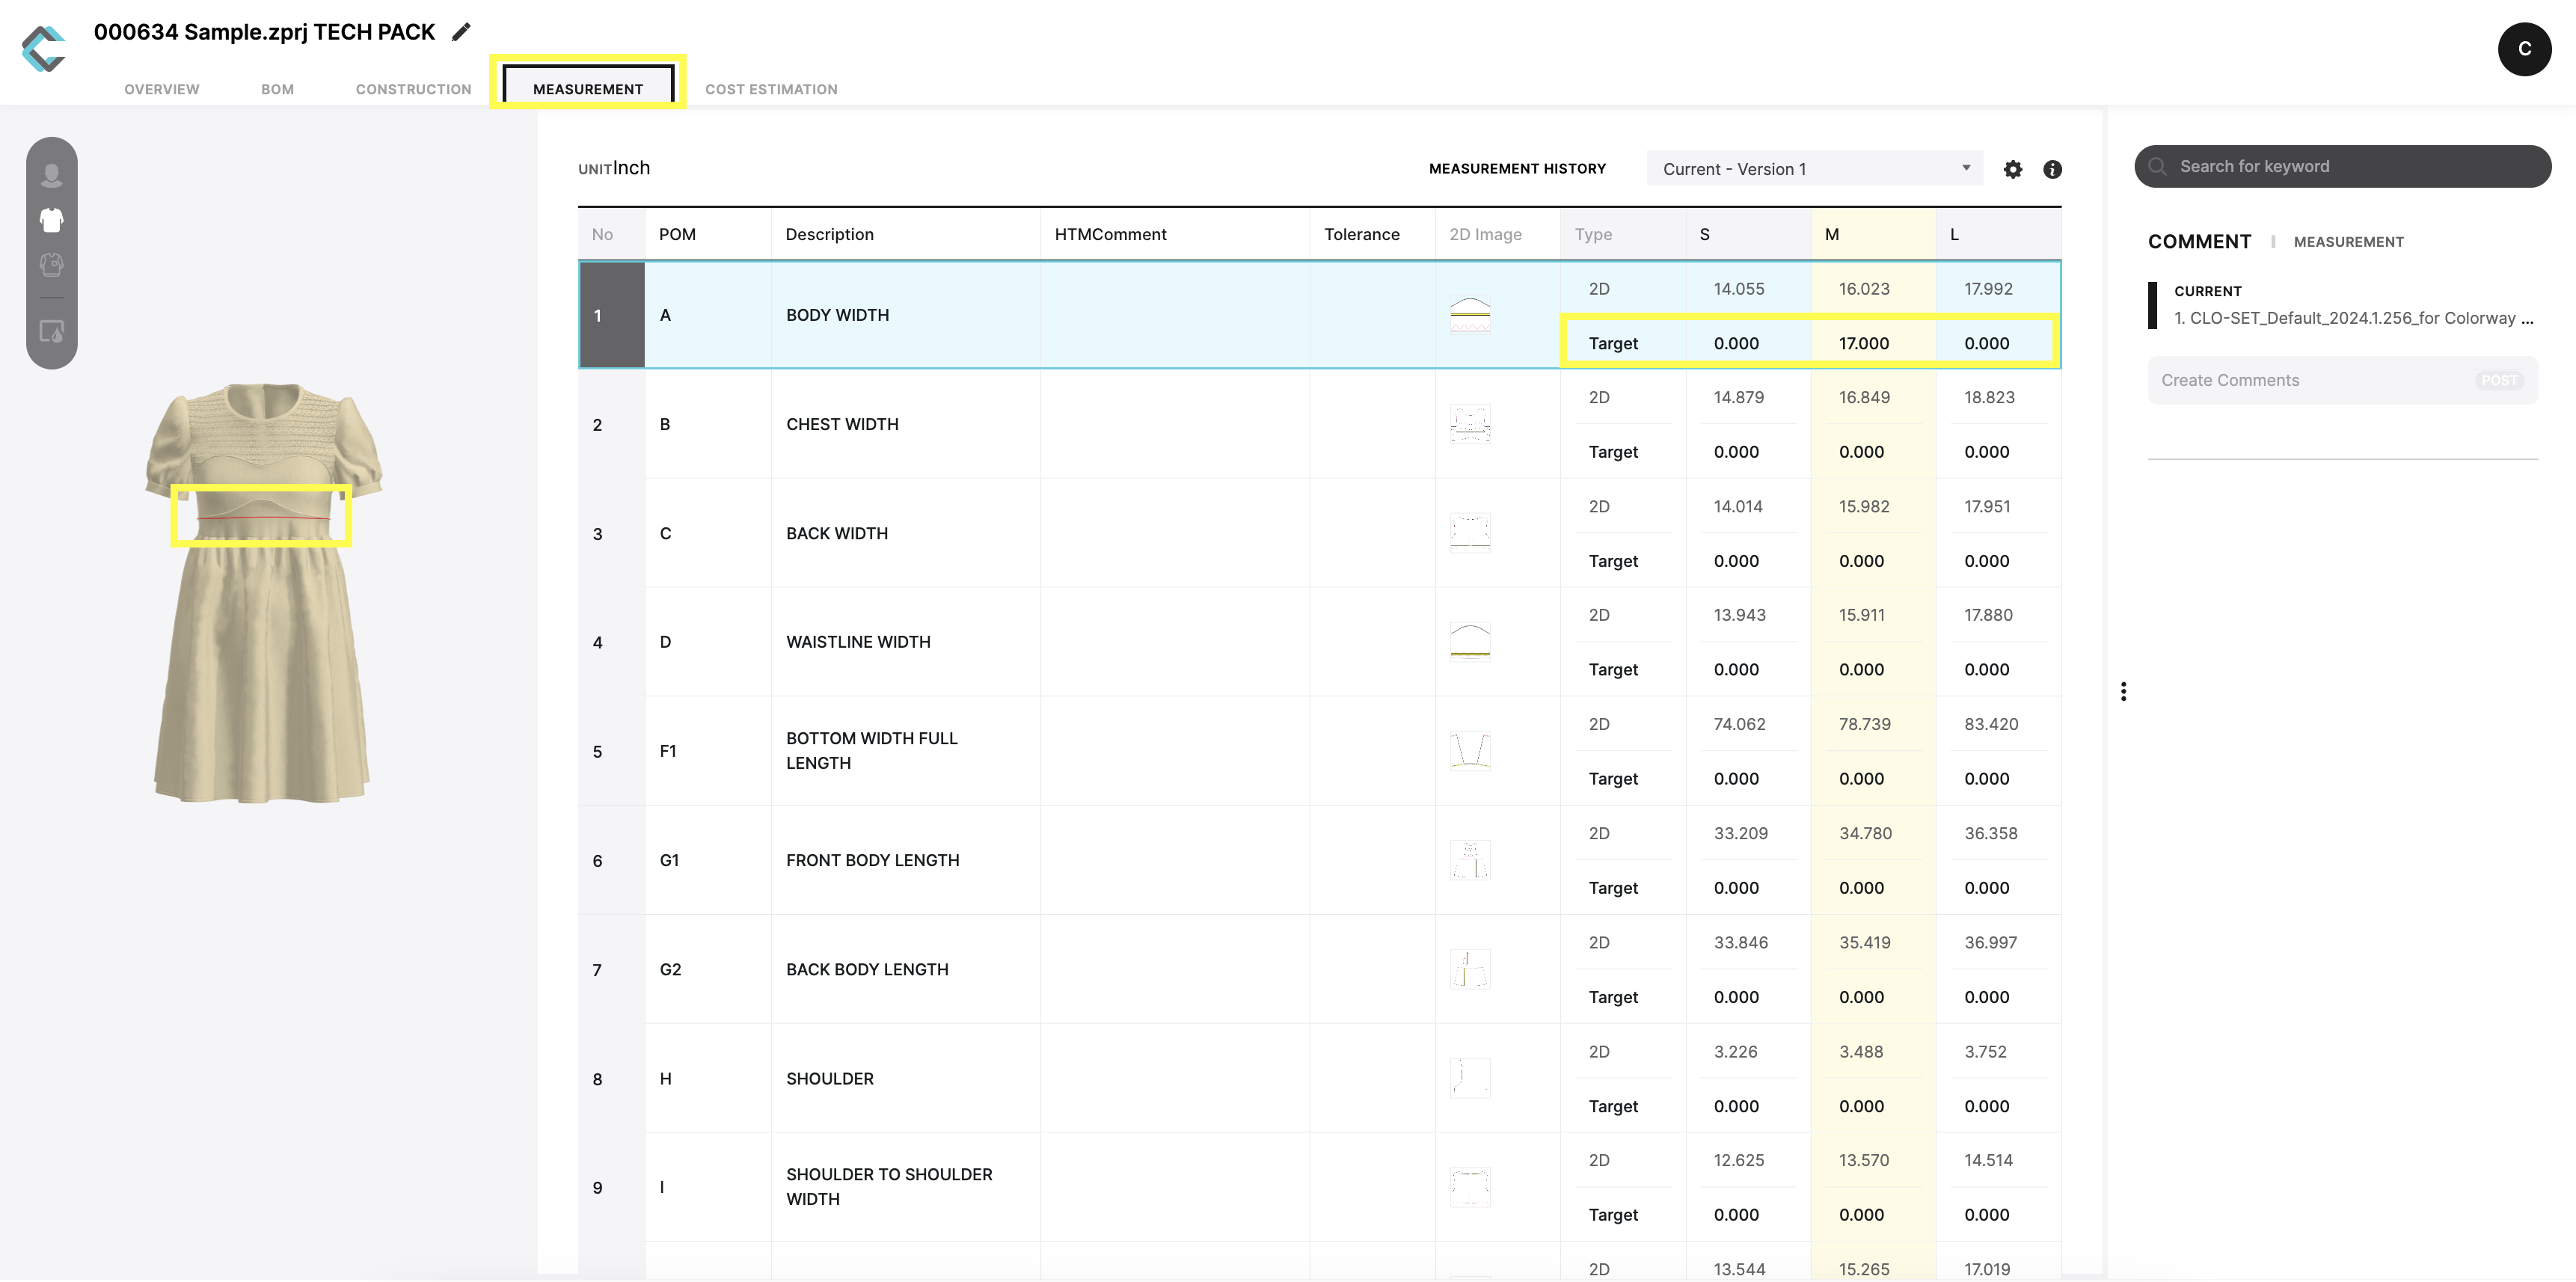Switch to the BOM tab

tap(278, 89)
